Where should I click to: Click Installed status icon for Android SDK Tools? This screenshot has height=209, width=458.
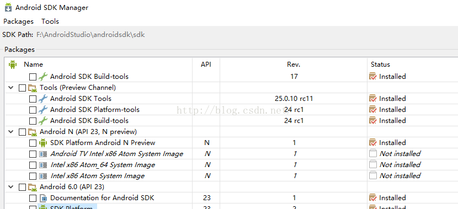[x=373, y=99]
